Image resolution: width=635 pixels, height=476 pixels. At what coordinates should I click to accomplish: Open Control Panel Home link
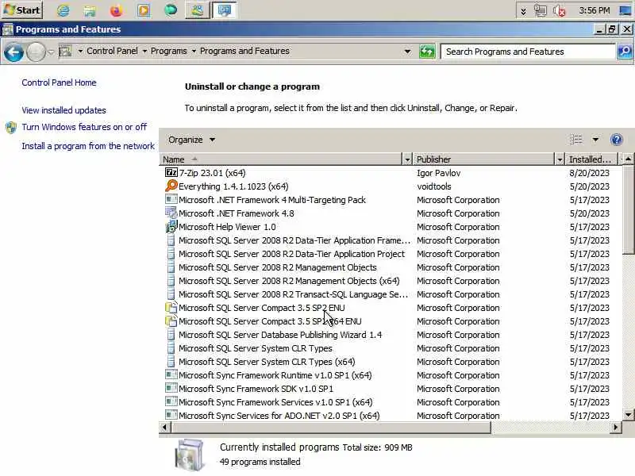click(59, 83)
